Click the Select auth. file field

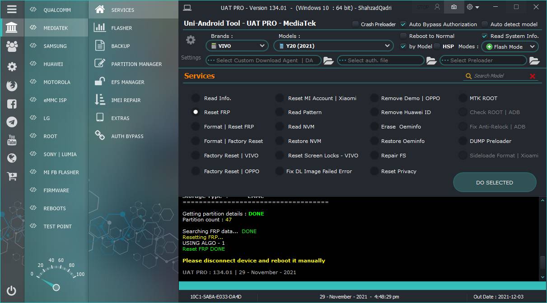(x=381, y=60)
